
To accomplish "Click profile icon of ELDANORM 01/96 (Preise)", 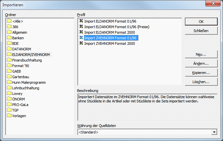I will (81, 26).
